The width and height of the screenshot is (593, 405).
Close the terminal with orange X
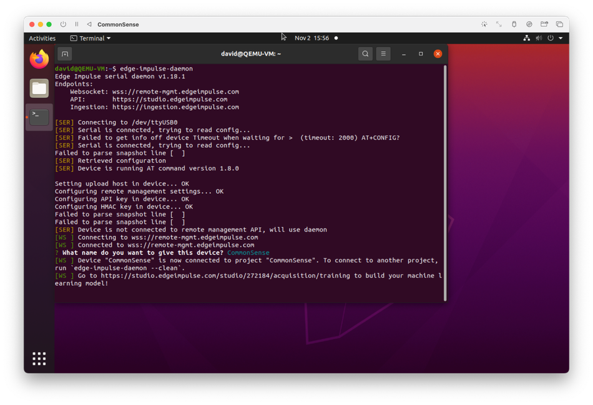(x=438, y=54)
